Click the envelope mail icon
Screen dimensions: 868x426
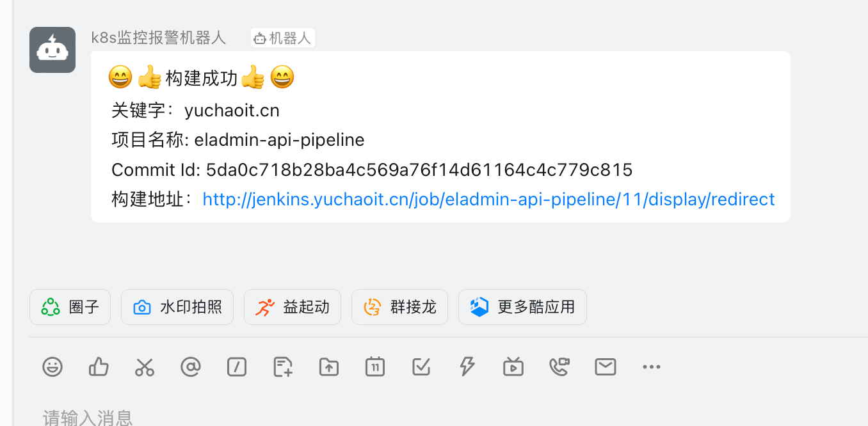[x=606, y=367]
